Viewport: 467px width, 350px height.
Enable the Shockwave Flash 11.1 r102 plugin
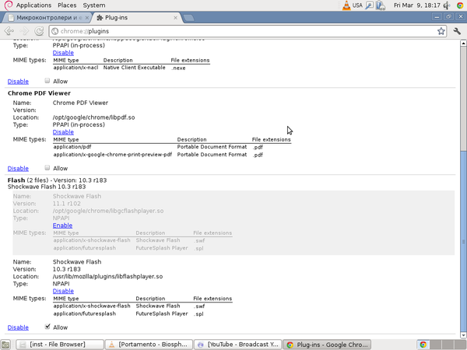(x=62, y=226)
